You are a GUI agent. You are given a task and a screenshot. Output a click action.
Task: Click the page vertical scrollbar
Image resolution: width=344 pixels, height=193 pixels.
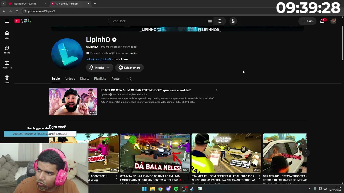click(x=342, y=43)
